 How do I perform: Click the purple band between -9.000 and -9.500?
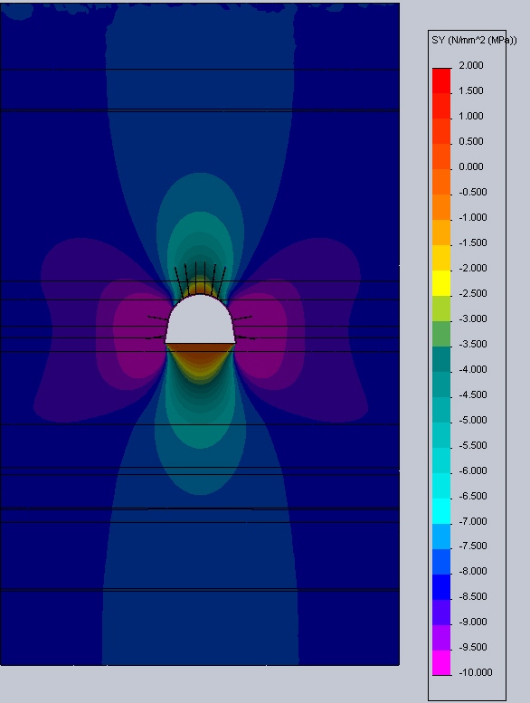click(441, 638)
